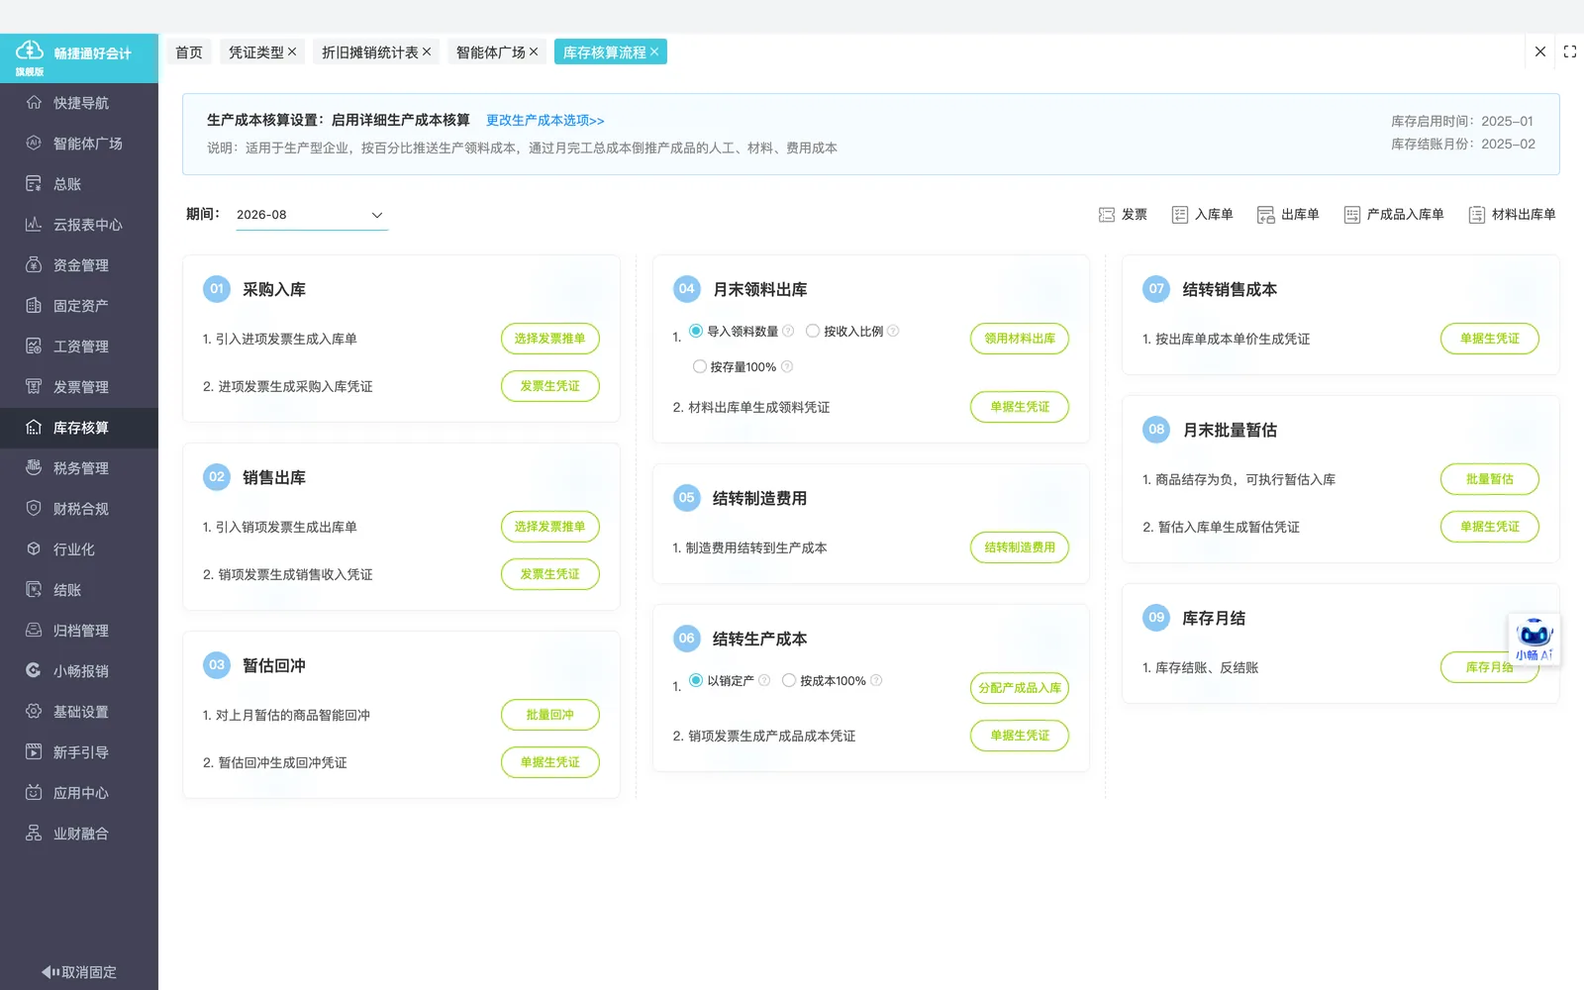Select the 以销定产 radio option

[x=696, y=681]
